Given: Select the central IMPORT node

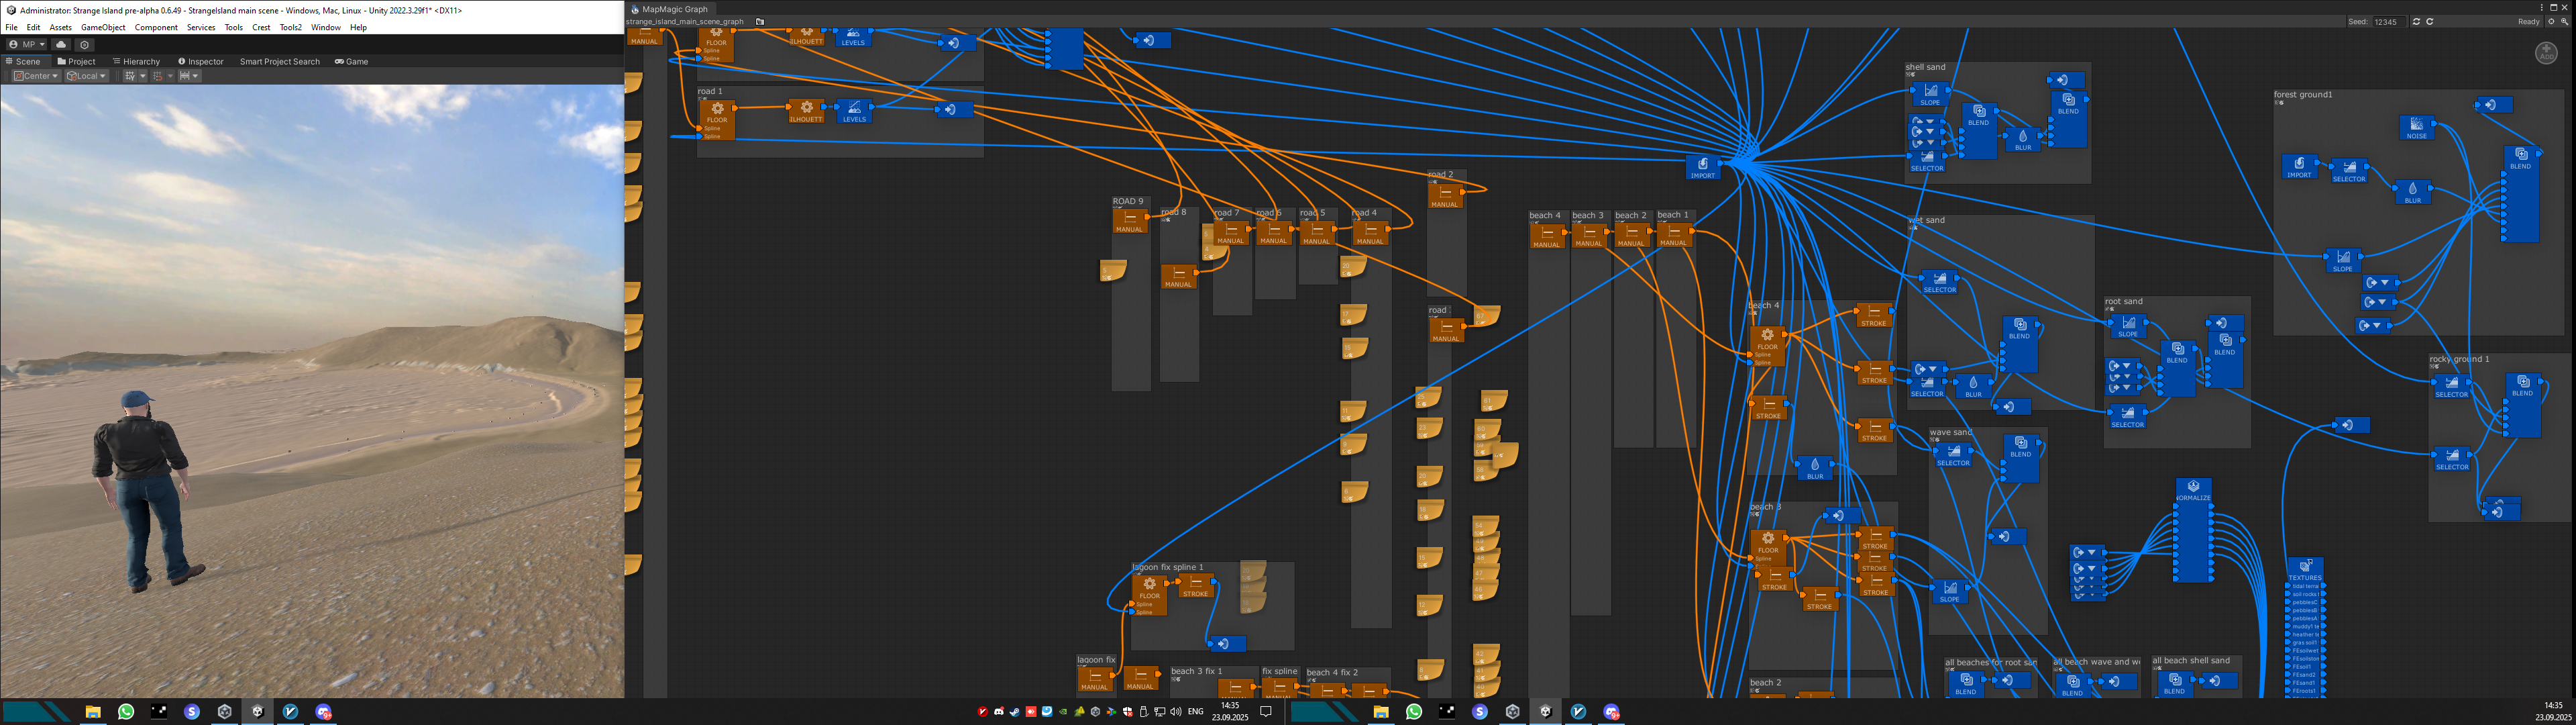Looking at the screenshot, I should pyautogui.click(x=1702, y=167).
